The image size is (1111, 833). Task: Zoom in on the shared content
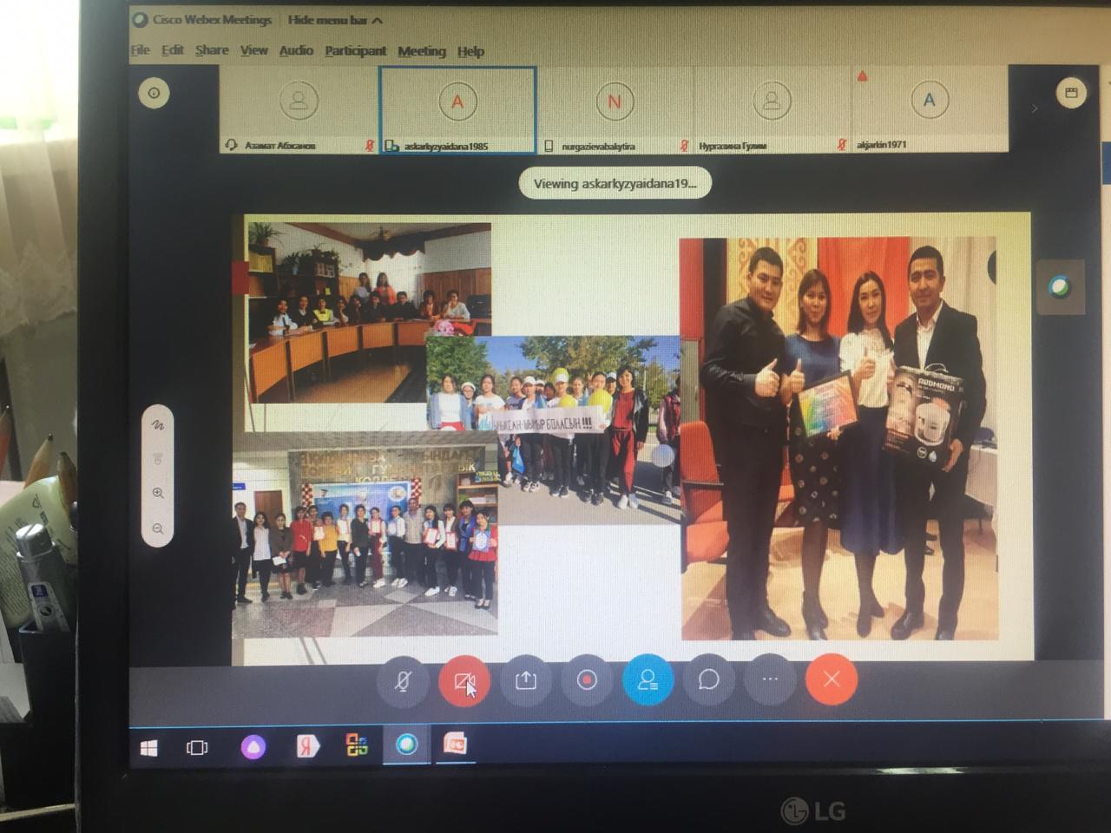(158, 493)
